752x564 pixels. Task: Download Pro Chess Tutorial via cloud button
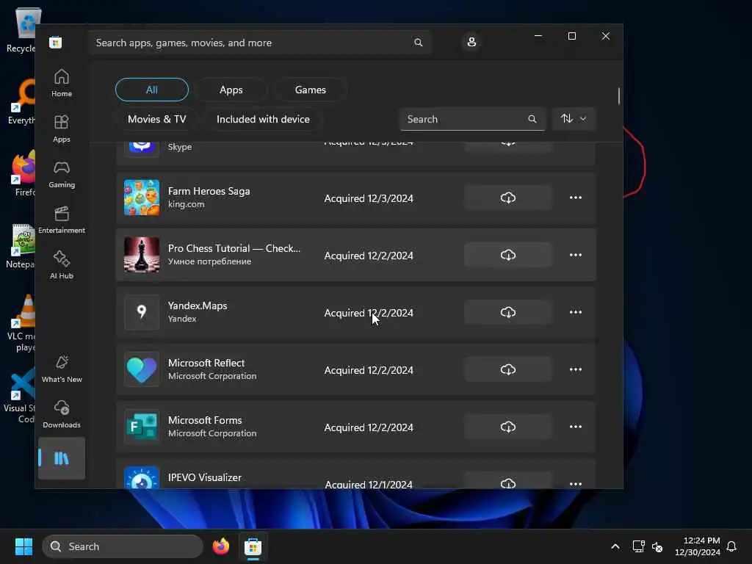(508, 255)
